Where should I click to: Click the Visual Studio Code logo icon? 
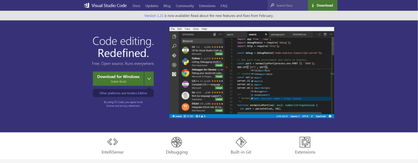point(87,5)
